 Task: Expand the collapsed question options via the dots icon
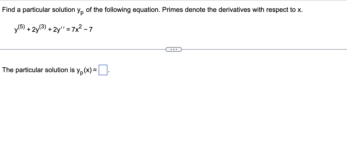(x=174, y=49)
